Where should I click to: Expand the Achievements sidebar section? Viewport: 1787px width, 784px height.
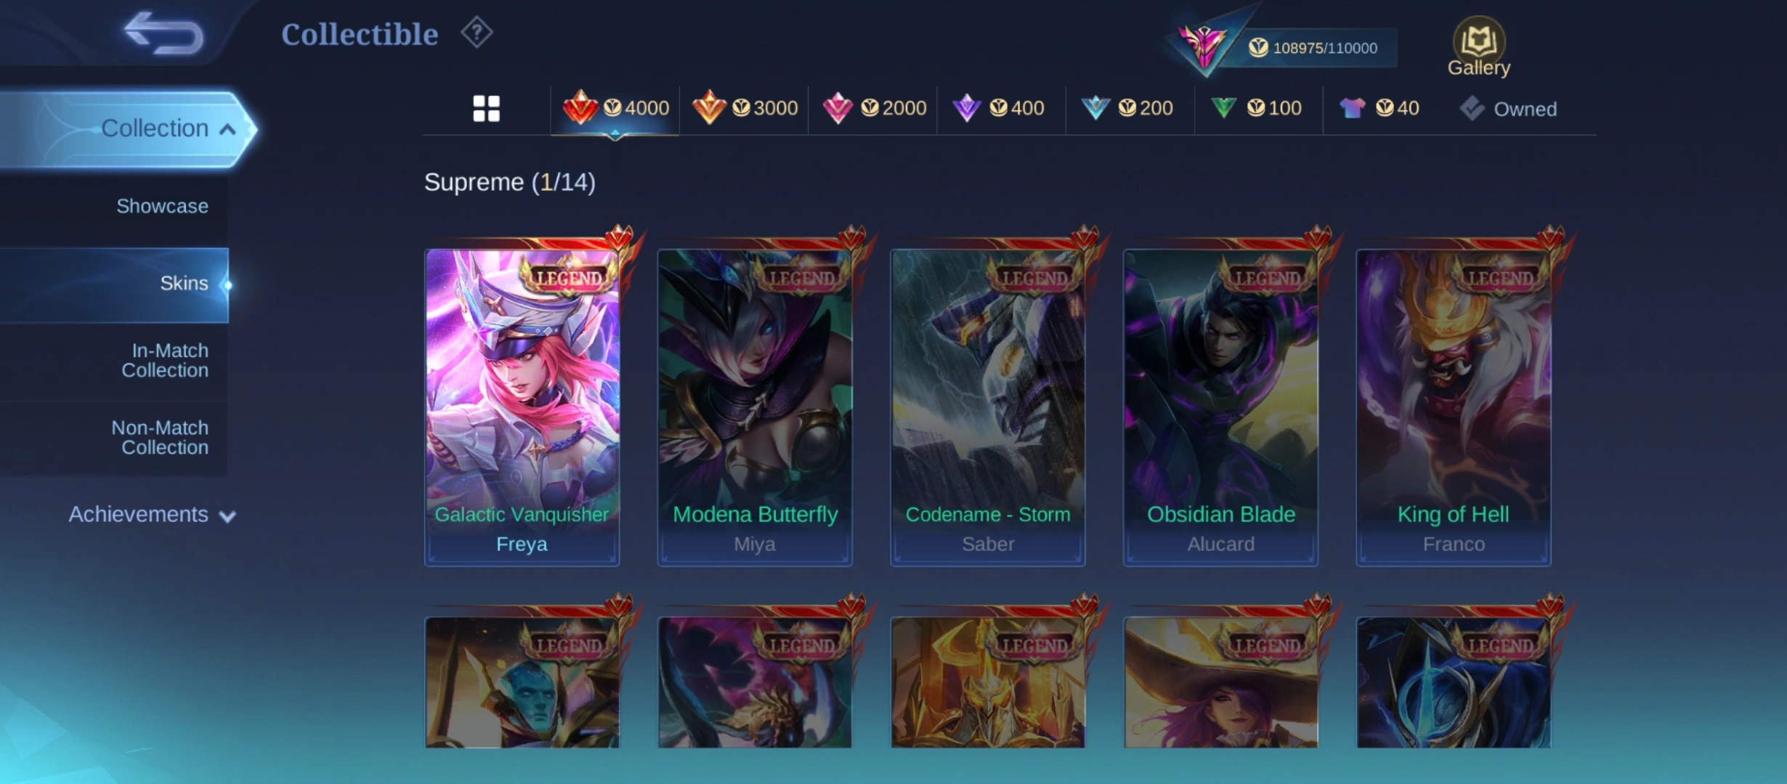tap(152, 515)
